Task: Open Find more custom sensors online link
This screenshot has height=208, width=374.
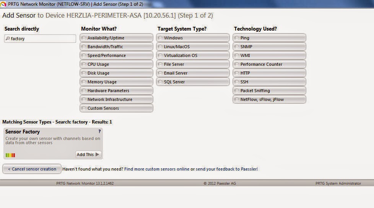Action: coord(157,169)
